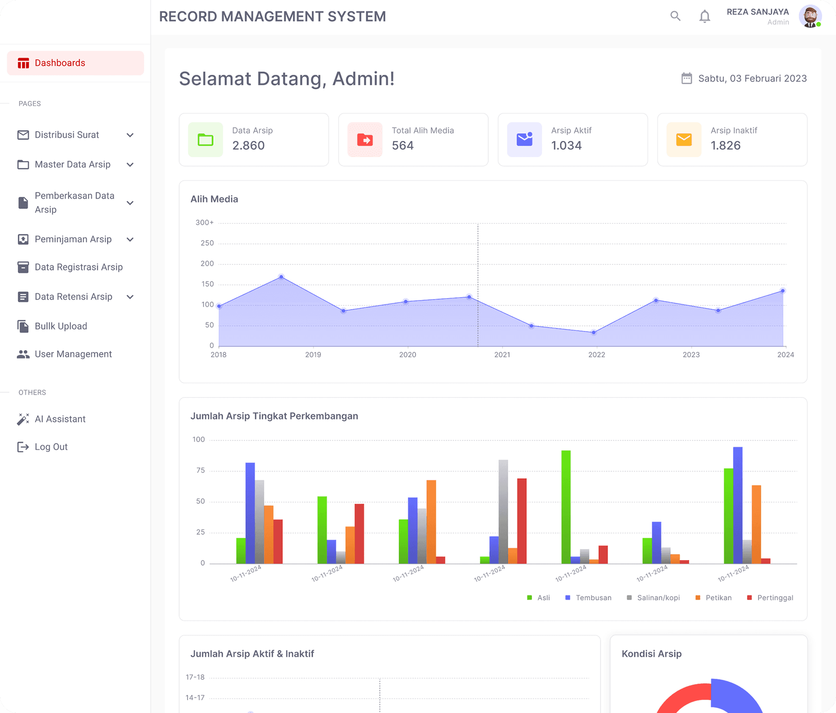Open notifications bell icon
Viewport: 836px width, 713px height.
click(x=705, y=16)
